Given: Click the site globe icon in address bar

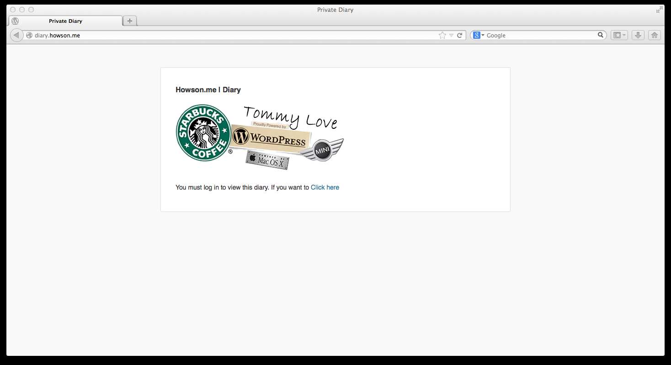Looking at the screenshot, I should point(29,35).
